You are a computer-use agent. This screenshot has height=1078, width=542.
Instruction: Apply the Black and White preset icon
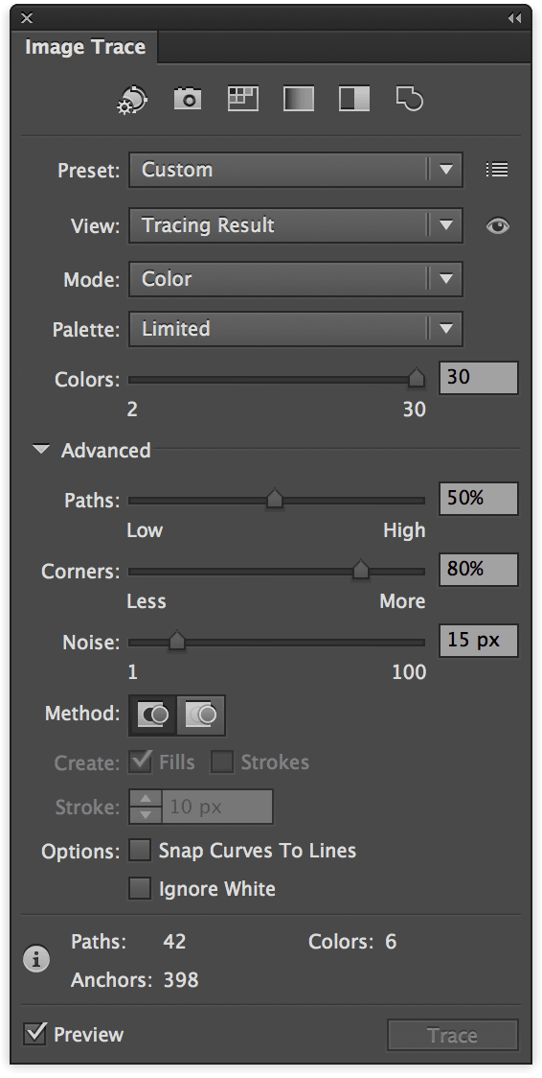tap(354, 99)
